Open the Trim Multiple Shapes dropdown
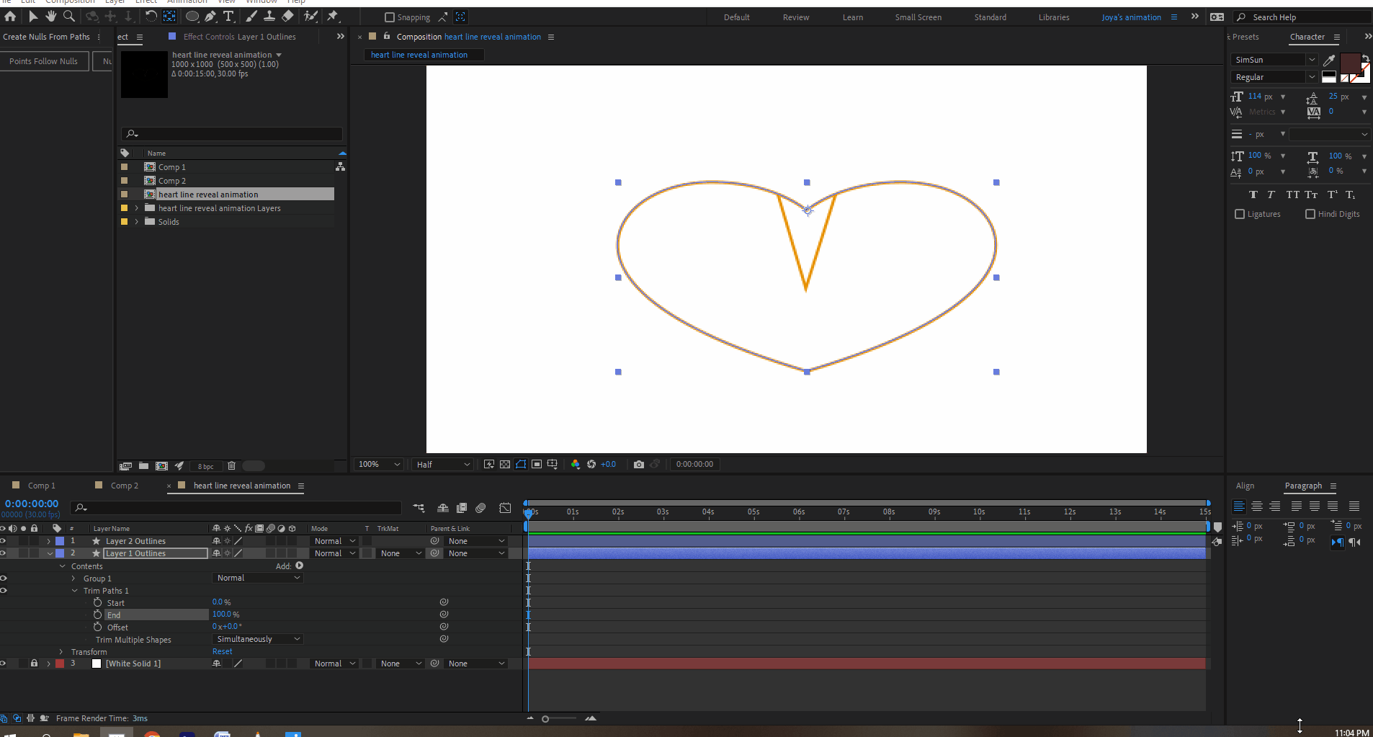This screenshot has width=1373, height=737. 257,638
